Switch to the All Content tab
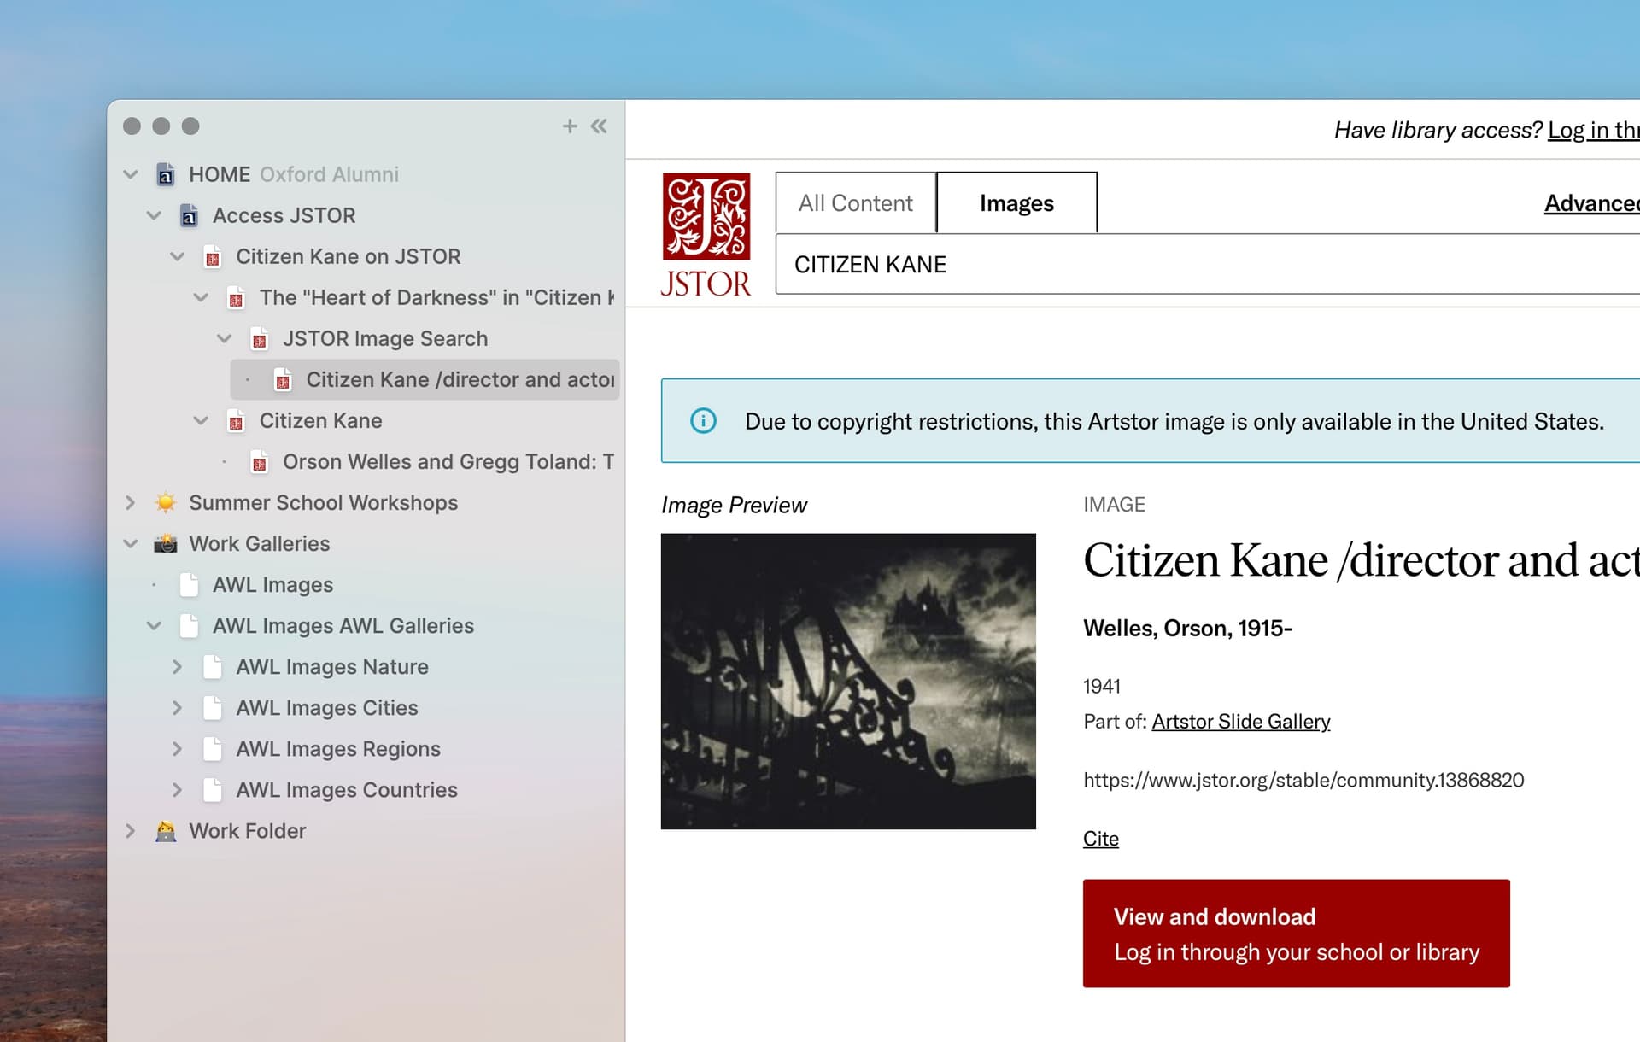This screenshot has width=1640, height=1042. (854, 202)
